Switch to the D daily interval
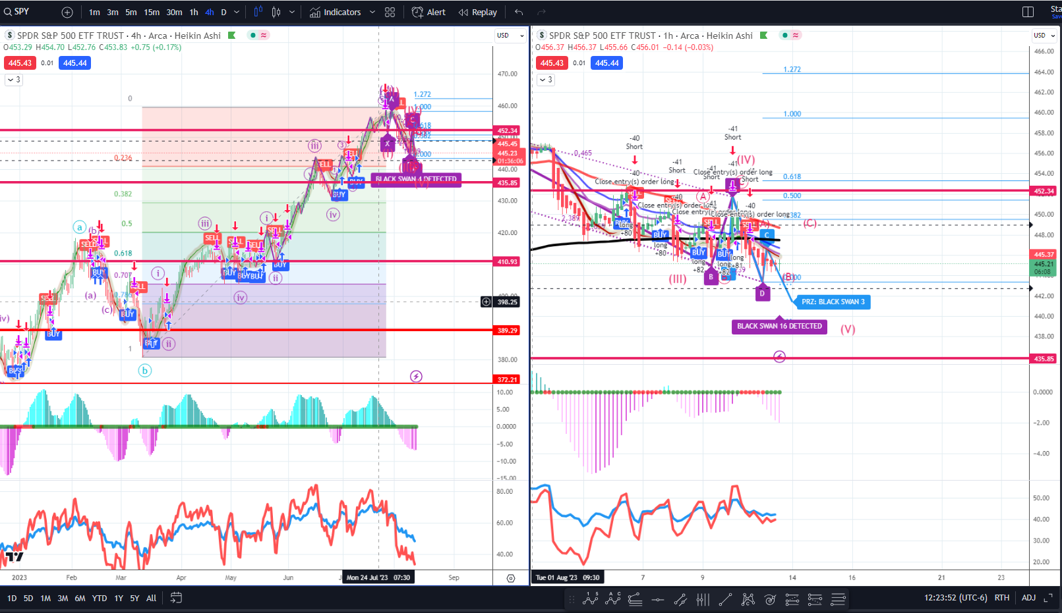The height and width of the screenshot is (613, 1062). (223, 12)
